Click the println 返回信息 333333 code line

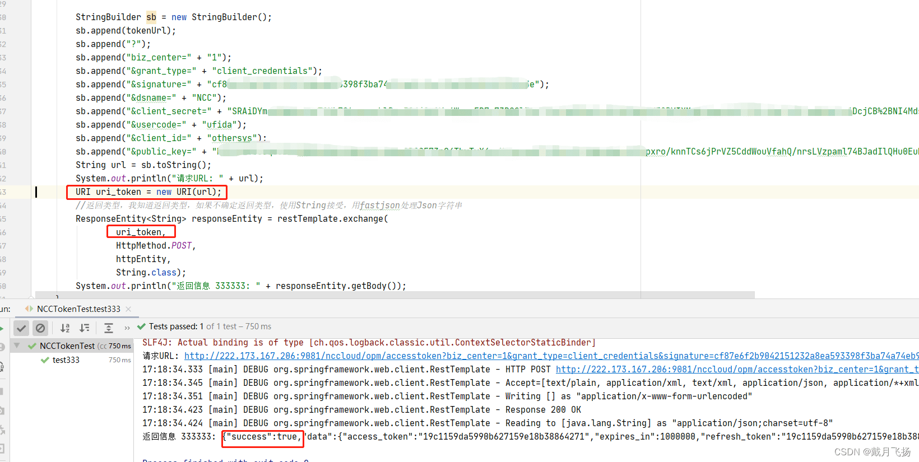tap(241, 286)
